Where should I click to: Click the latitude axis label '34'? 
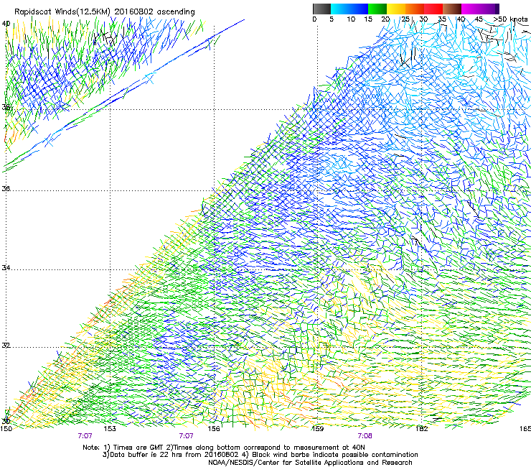6,268
